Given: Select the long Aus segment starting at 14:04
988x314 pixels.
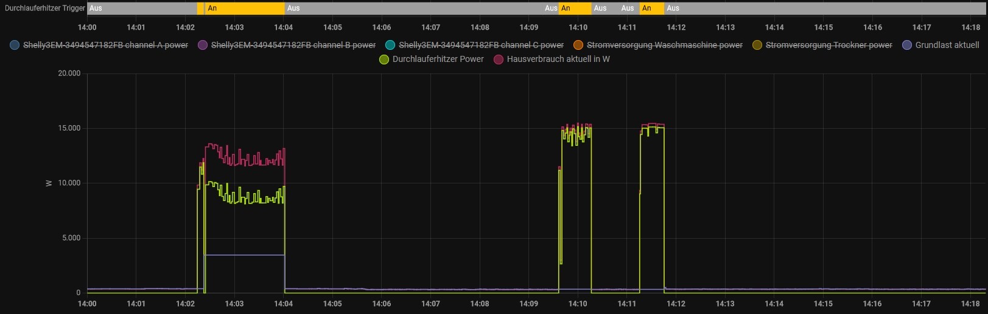Looking at the screenshot, I should [x=414, y=9].
